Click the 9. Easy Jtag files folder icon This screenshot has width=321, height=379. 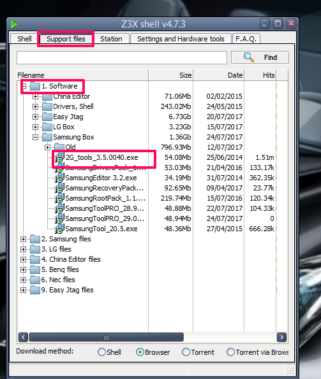click(35, 290)
